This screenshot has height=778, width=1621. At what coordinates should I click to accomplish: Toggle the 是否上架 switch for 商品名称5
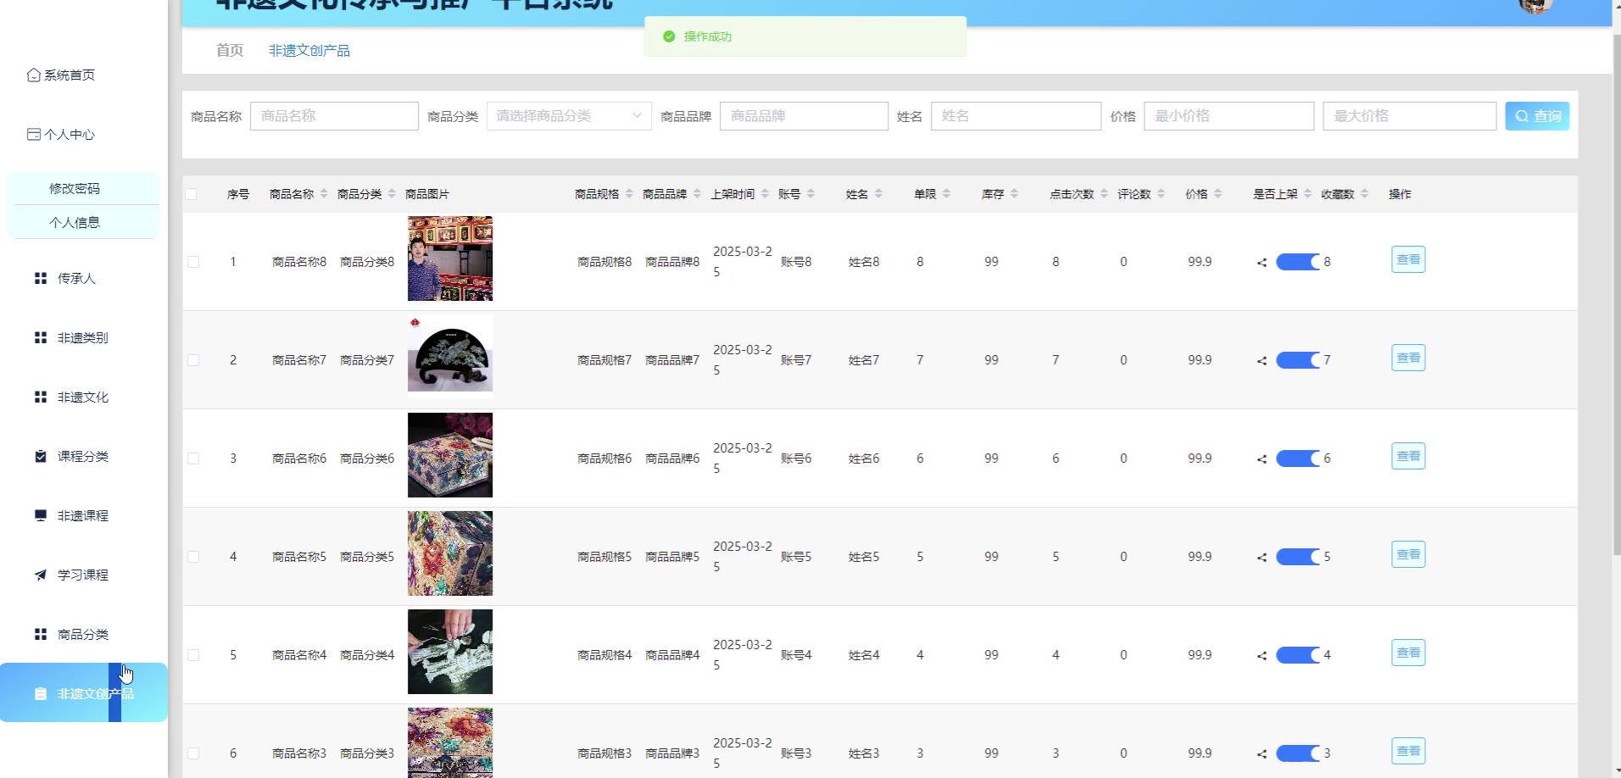1298,557
